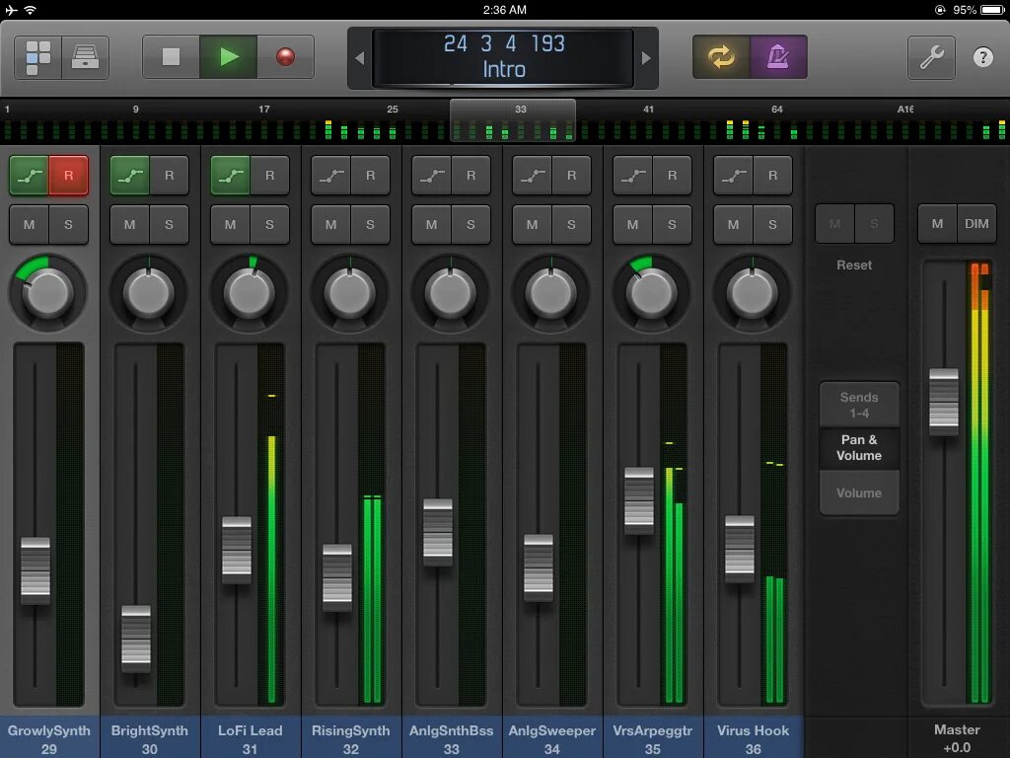The height and width of the screenshot is (758, 1010).
Task: Record-arm the LoFi Lead channel
Action: (269, 176)
